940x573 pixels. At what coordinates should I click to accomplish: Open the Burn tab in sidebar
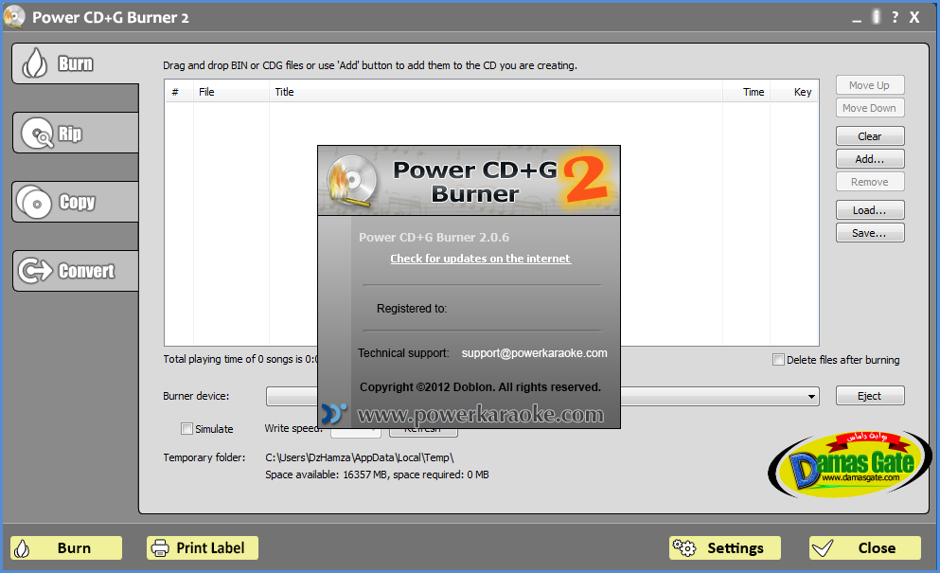click(76, 63)
